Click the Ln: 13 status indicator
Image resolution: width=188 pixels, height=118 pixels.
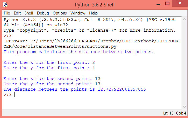click(x=169, y=113)
